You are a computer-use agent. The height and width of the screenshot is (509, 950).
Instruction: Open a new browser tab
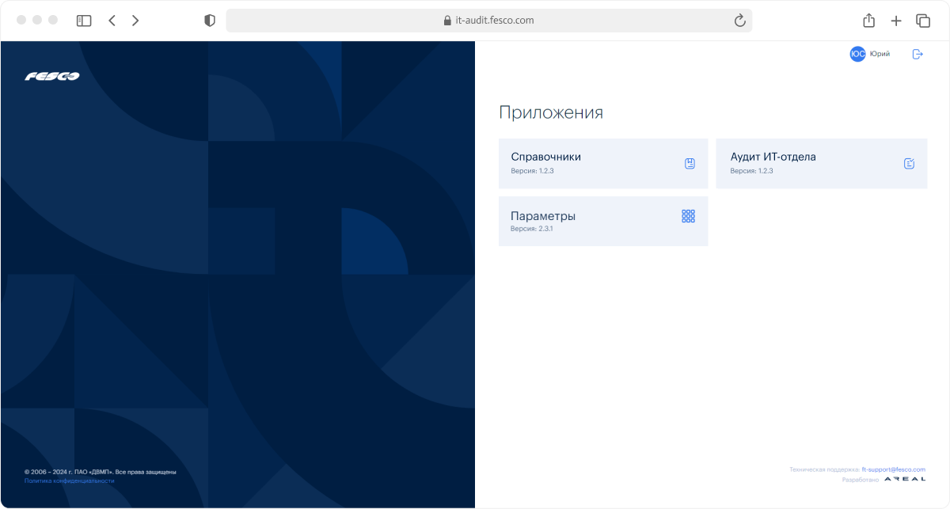(896, 21)
